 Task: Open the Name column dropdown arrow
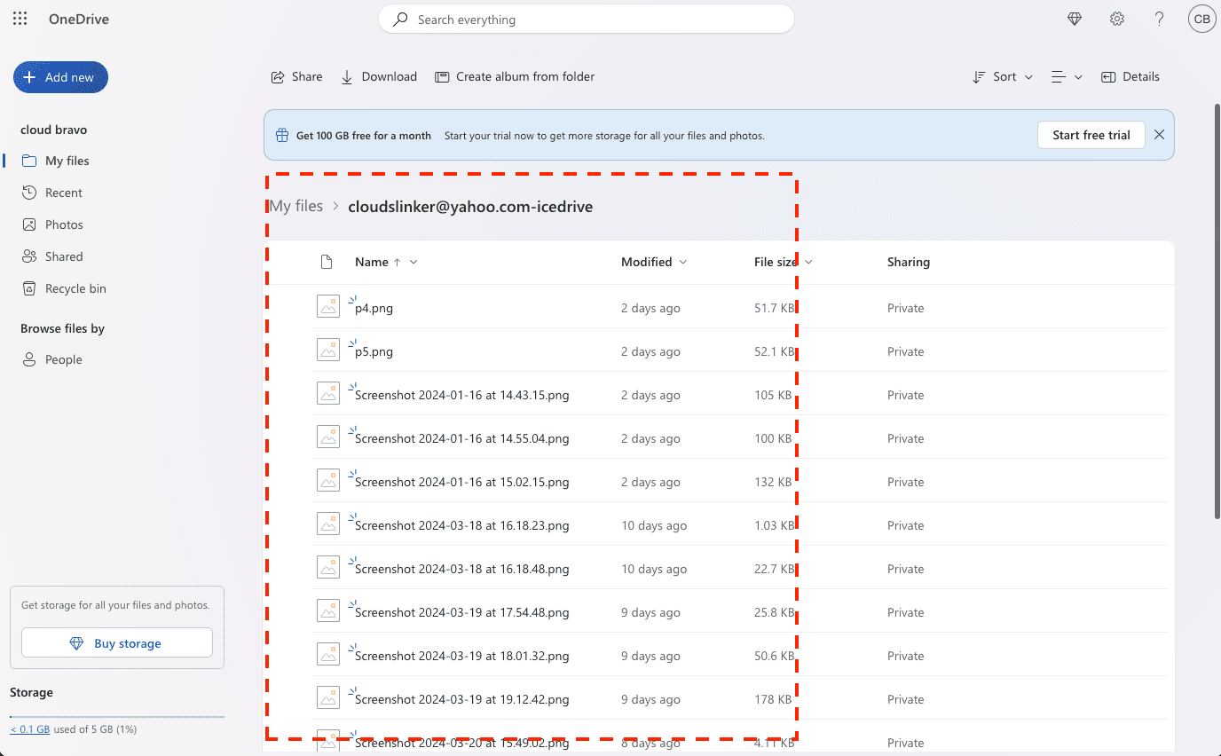(414, 262)
